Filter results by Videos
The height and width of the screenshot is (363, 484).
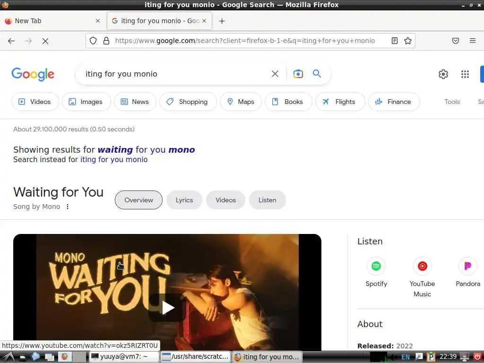(35, 102)
